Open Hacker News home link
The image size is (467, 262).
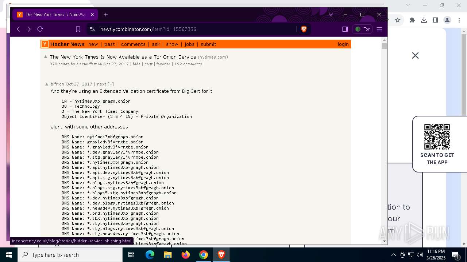67,44
